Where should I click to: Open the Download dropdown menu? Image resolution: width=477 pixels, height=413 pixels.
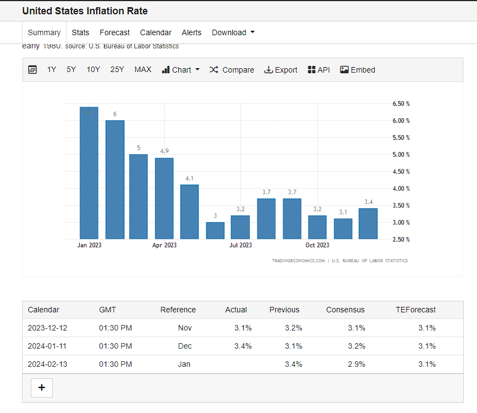233,32
